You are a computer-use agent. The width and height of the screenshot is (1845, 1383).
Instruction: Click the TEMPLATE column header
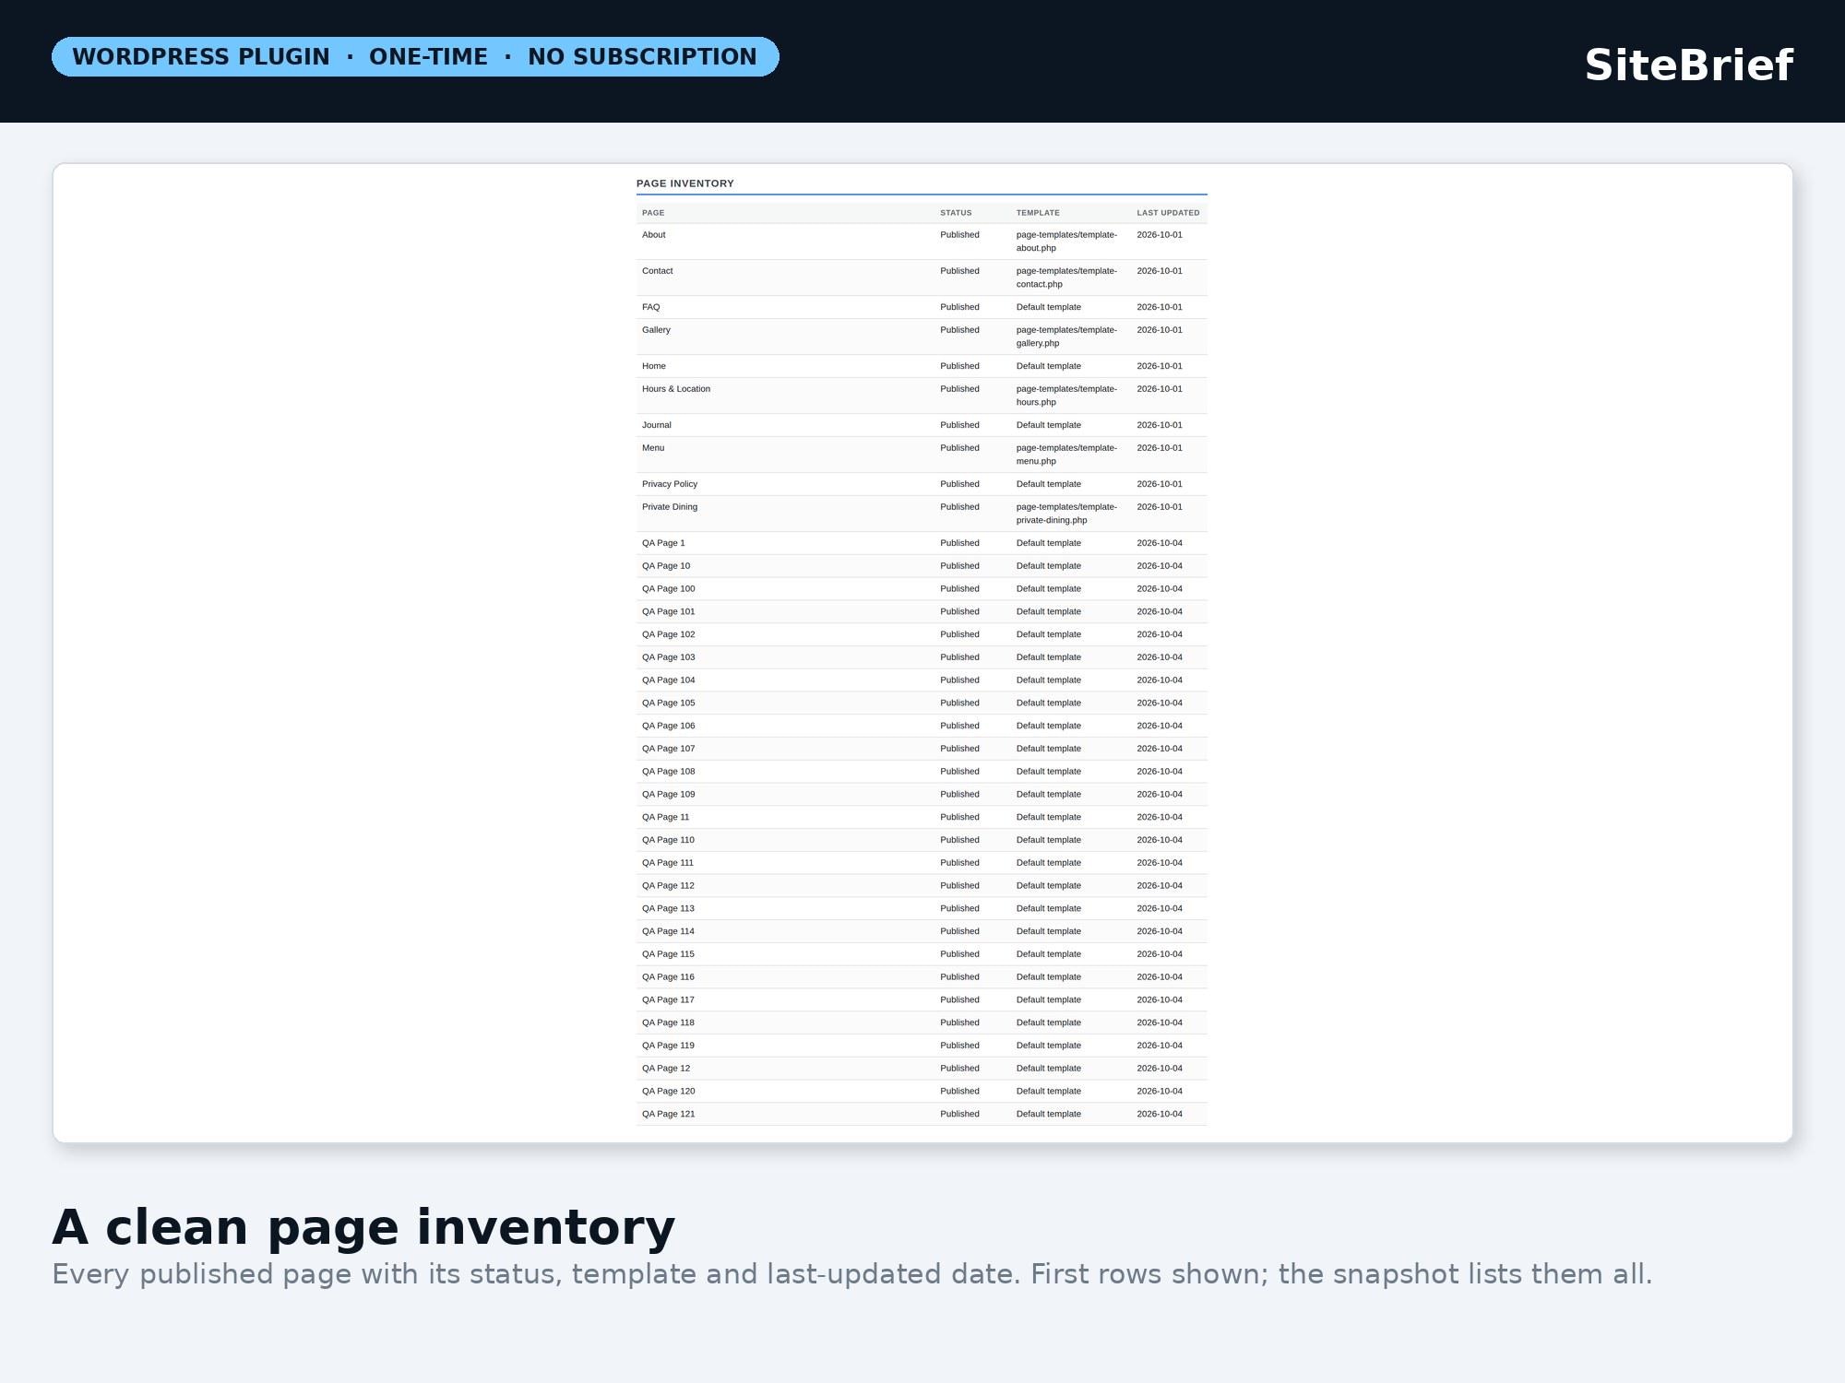[1038, 213]
